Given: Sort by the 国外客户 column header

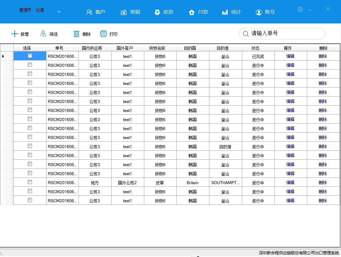Looking at the screenshot, I should [128, 48].
